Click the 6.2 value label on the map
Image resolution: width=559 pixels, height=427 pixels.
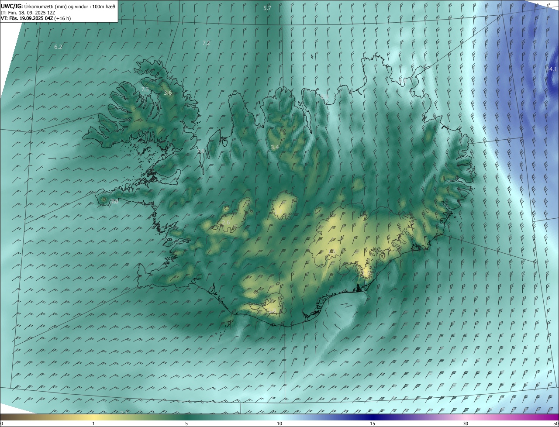click(x=58, y=47)
